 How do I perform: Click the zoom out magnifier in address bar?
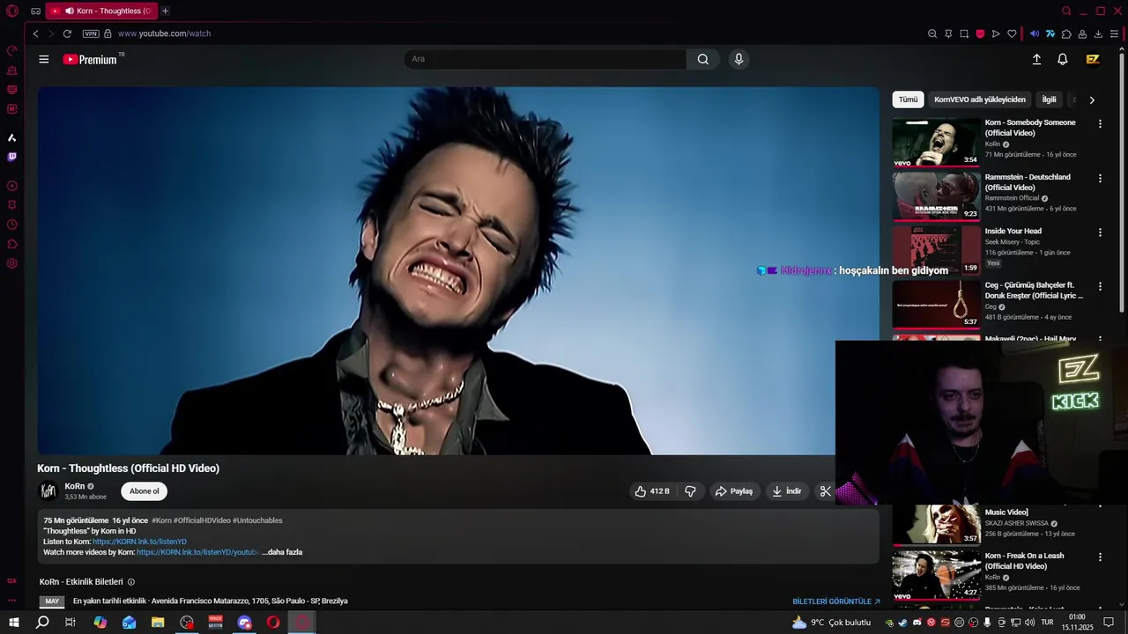(932, 33)
